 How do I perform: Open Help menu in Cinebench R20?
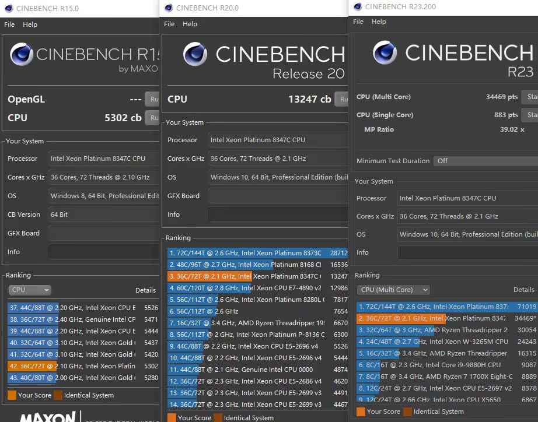tap(190, 24)
